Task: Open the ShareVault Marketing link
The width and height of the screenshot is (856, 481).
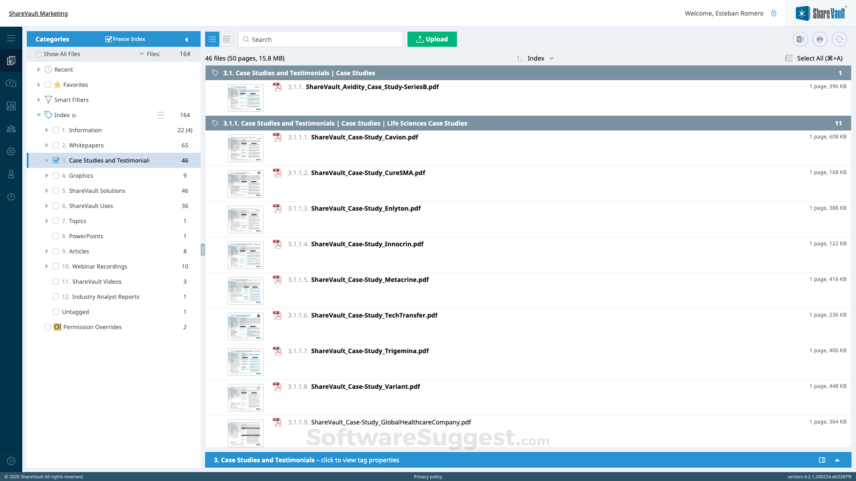Action: click(x=38, y=13)
